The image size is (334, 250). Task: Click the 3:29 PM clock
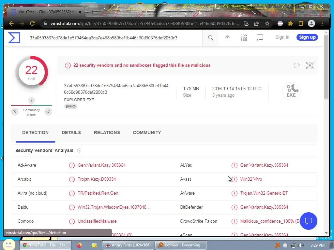click(317, 245)
